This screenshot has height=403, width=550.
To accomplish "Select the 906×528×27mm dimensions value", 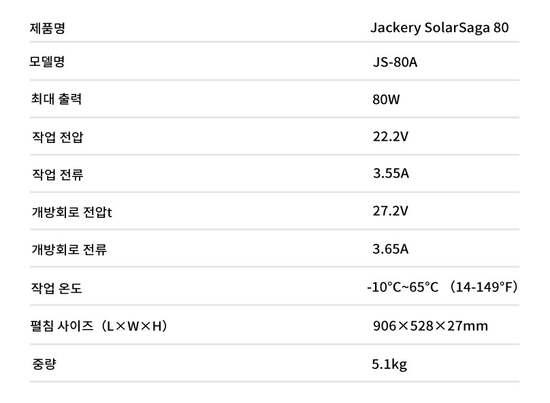I will pos(430,325).
